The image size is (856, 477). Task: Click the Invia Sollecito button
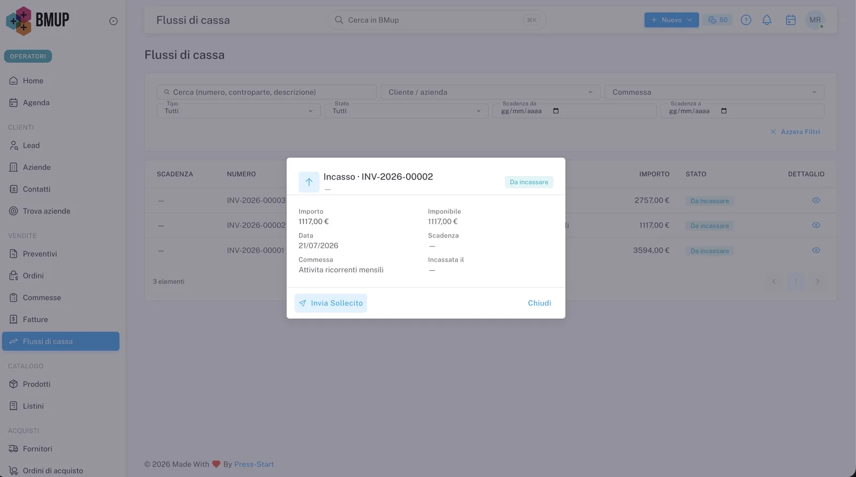coord(331,303)
